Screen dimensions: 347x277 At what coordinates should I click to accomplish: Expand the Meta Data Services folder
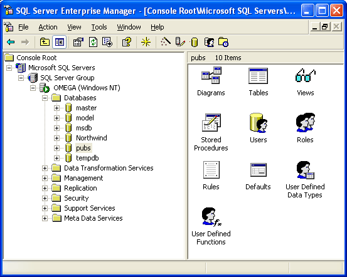point(45,219)
